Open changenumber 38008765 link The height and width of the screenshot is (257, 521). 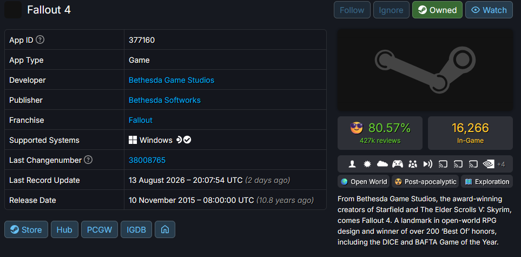[x=147, y=160]
